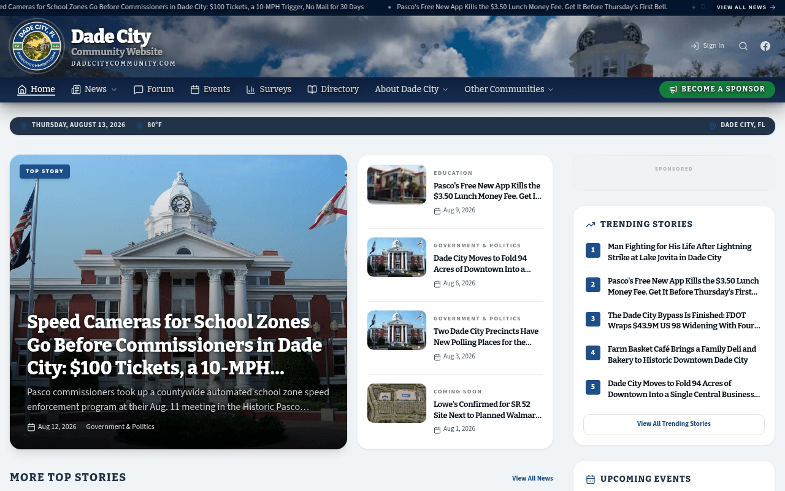Click the Dade City circular logo

(x=37, y=46)
